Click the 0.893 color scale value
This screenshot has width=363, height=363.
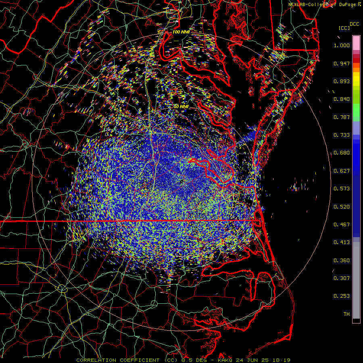(342, 81)
